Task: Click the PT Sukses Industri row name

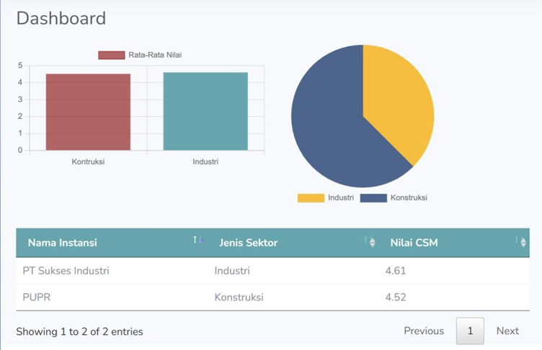Action: 66,272
